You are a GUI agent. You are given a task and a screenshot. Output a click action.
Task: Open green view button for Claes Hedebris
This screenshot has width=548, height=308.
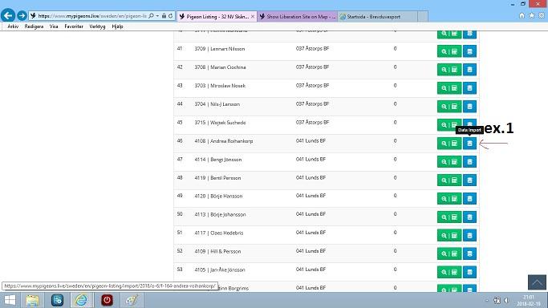click(449, 235)
